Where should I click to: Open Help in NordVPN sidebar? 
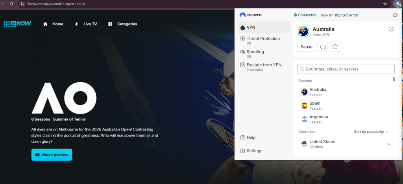[248, 138]
